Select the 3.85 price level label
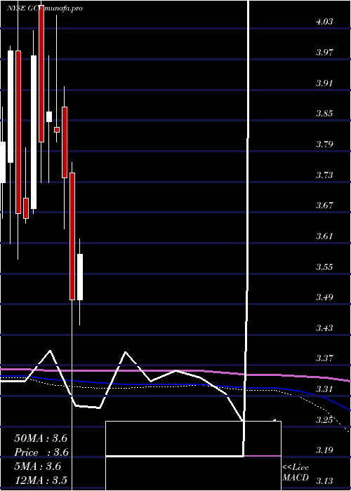The image size is (351, 491). tap(324, 114)
